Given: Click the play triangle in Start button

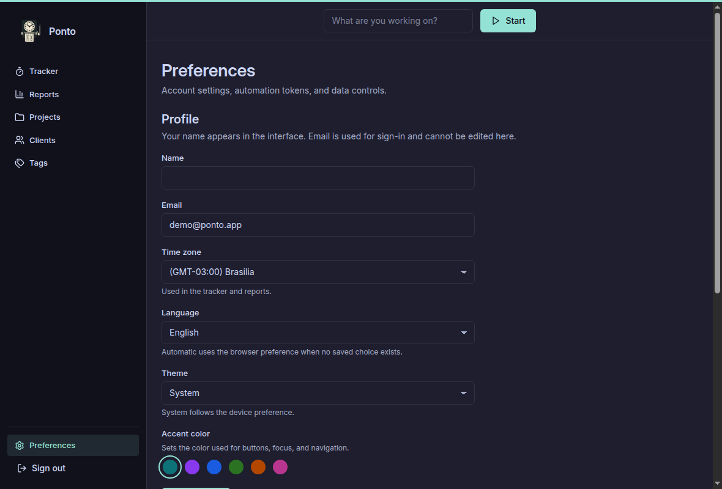Looking at the screenshot, I should (496, 21).
